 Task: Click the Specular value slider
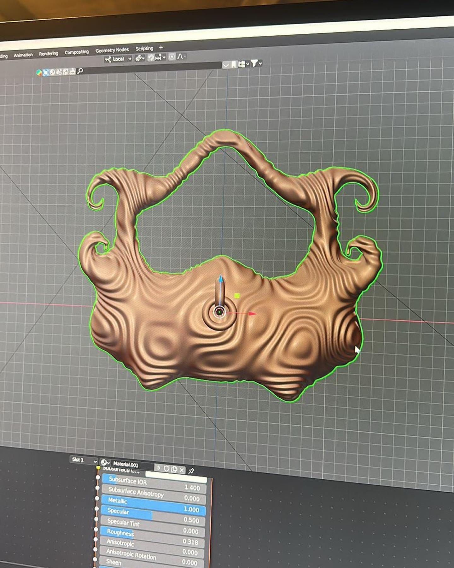153,516
